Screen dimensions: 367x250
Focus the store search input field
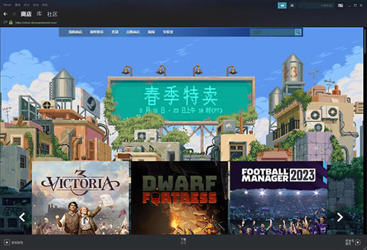[272, 32]
